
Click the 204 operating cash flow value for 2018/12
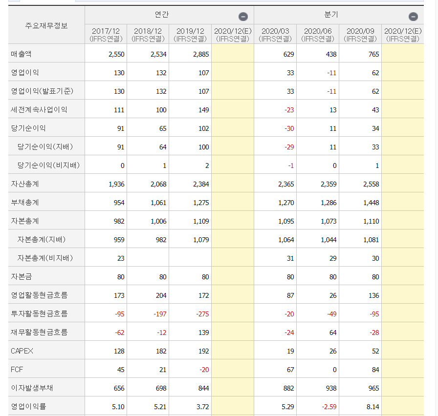click(161, 295)
